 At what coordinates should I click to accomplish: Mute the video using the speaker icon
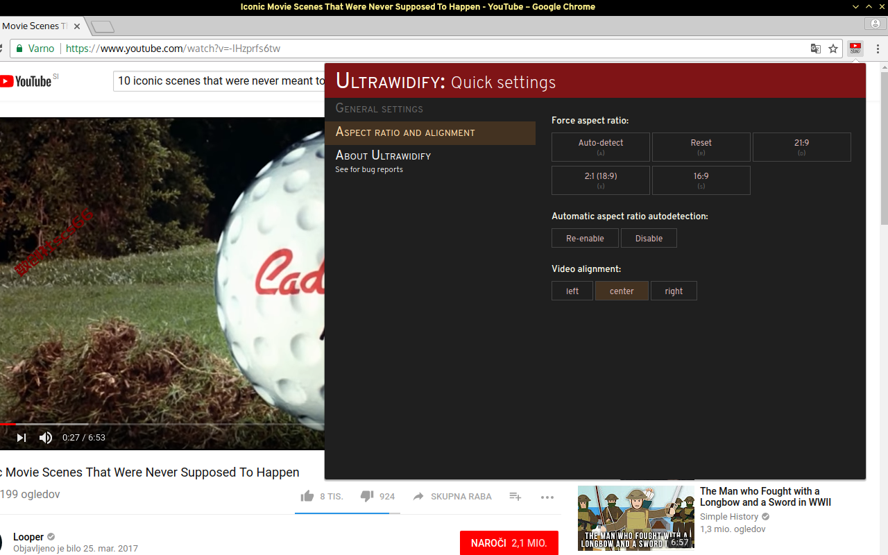46,438
